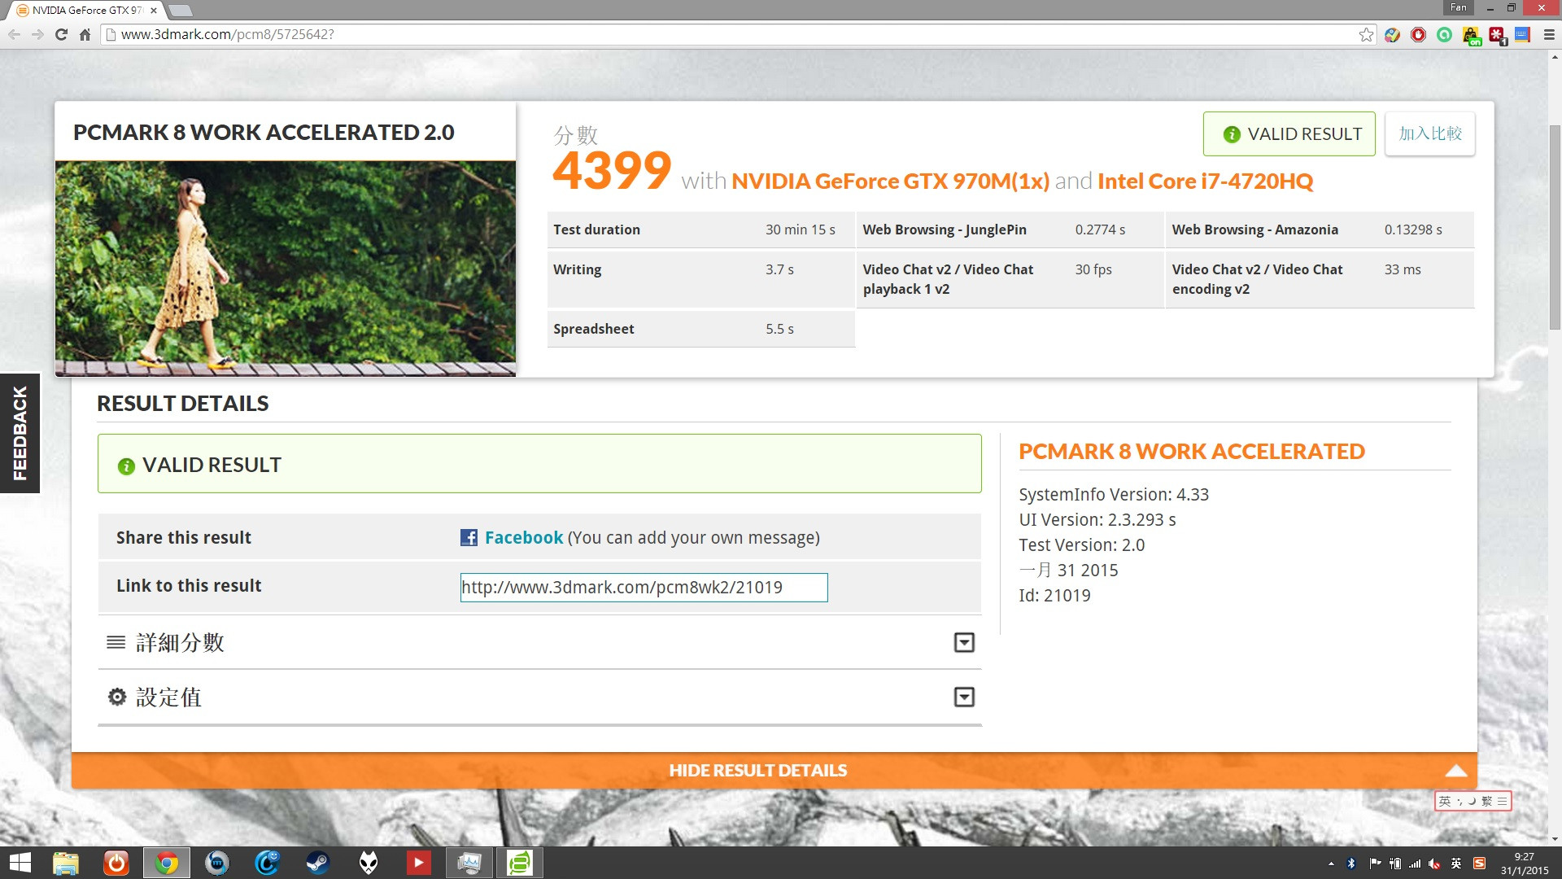Select the NVIDIA GeForce GTX browser tab
The width and height of the screenshot is (1562, 879).
pos(85,11)
